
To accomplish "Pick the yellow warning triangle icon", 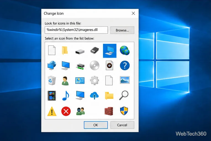I will 52,111.
